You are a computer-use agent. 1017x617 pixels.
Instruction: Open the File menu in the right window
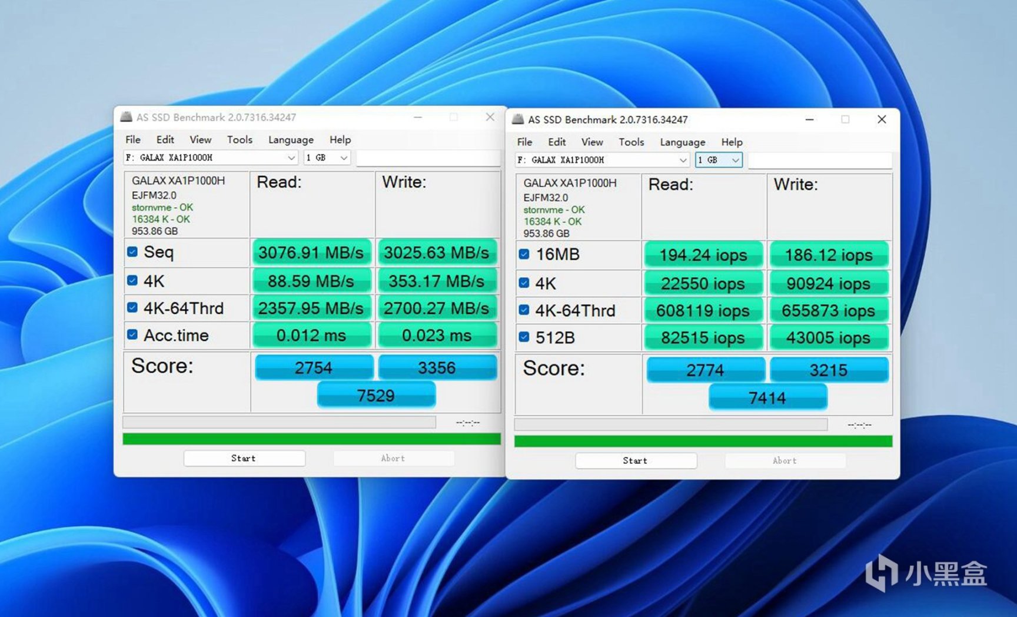tap(524, 142)
